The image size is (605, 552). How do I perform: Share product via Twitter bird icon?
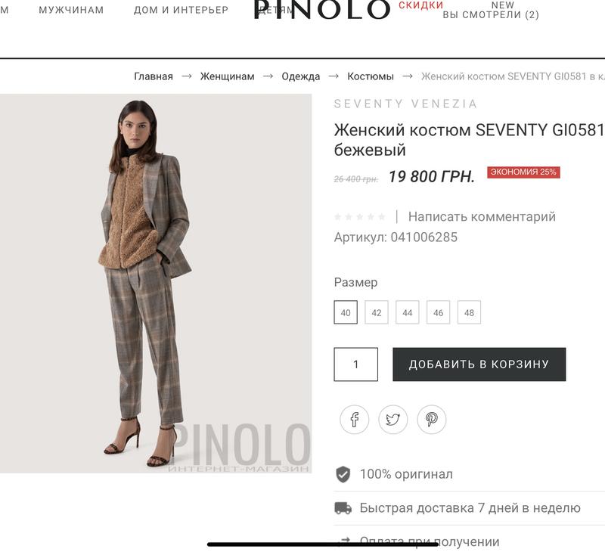[392, 420]
